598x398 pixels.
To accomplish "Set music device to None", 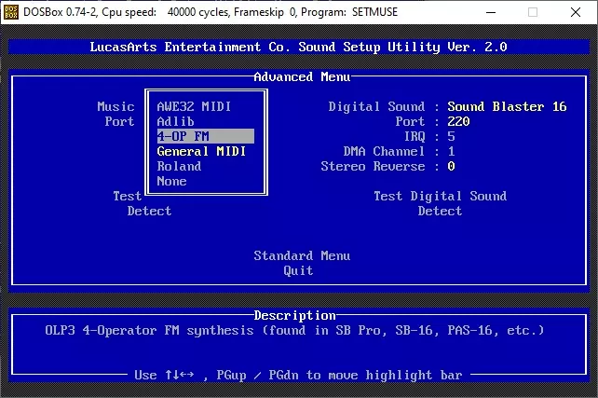I will click(x=171, y=181).
